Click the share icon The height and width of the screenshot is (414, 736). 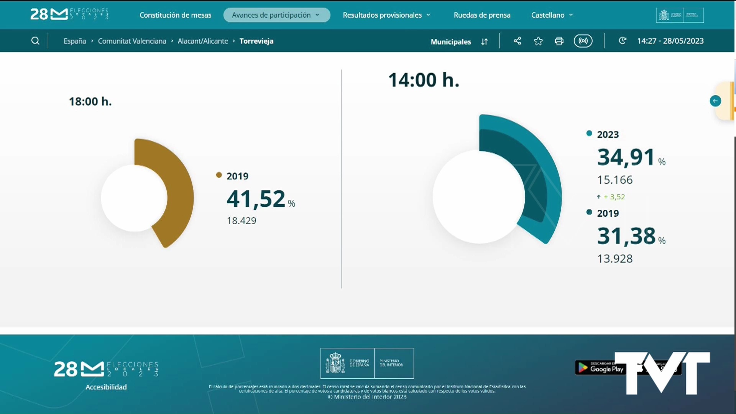tap(517, 41)
